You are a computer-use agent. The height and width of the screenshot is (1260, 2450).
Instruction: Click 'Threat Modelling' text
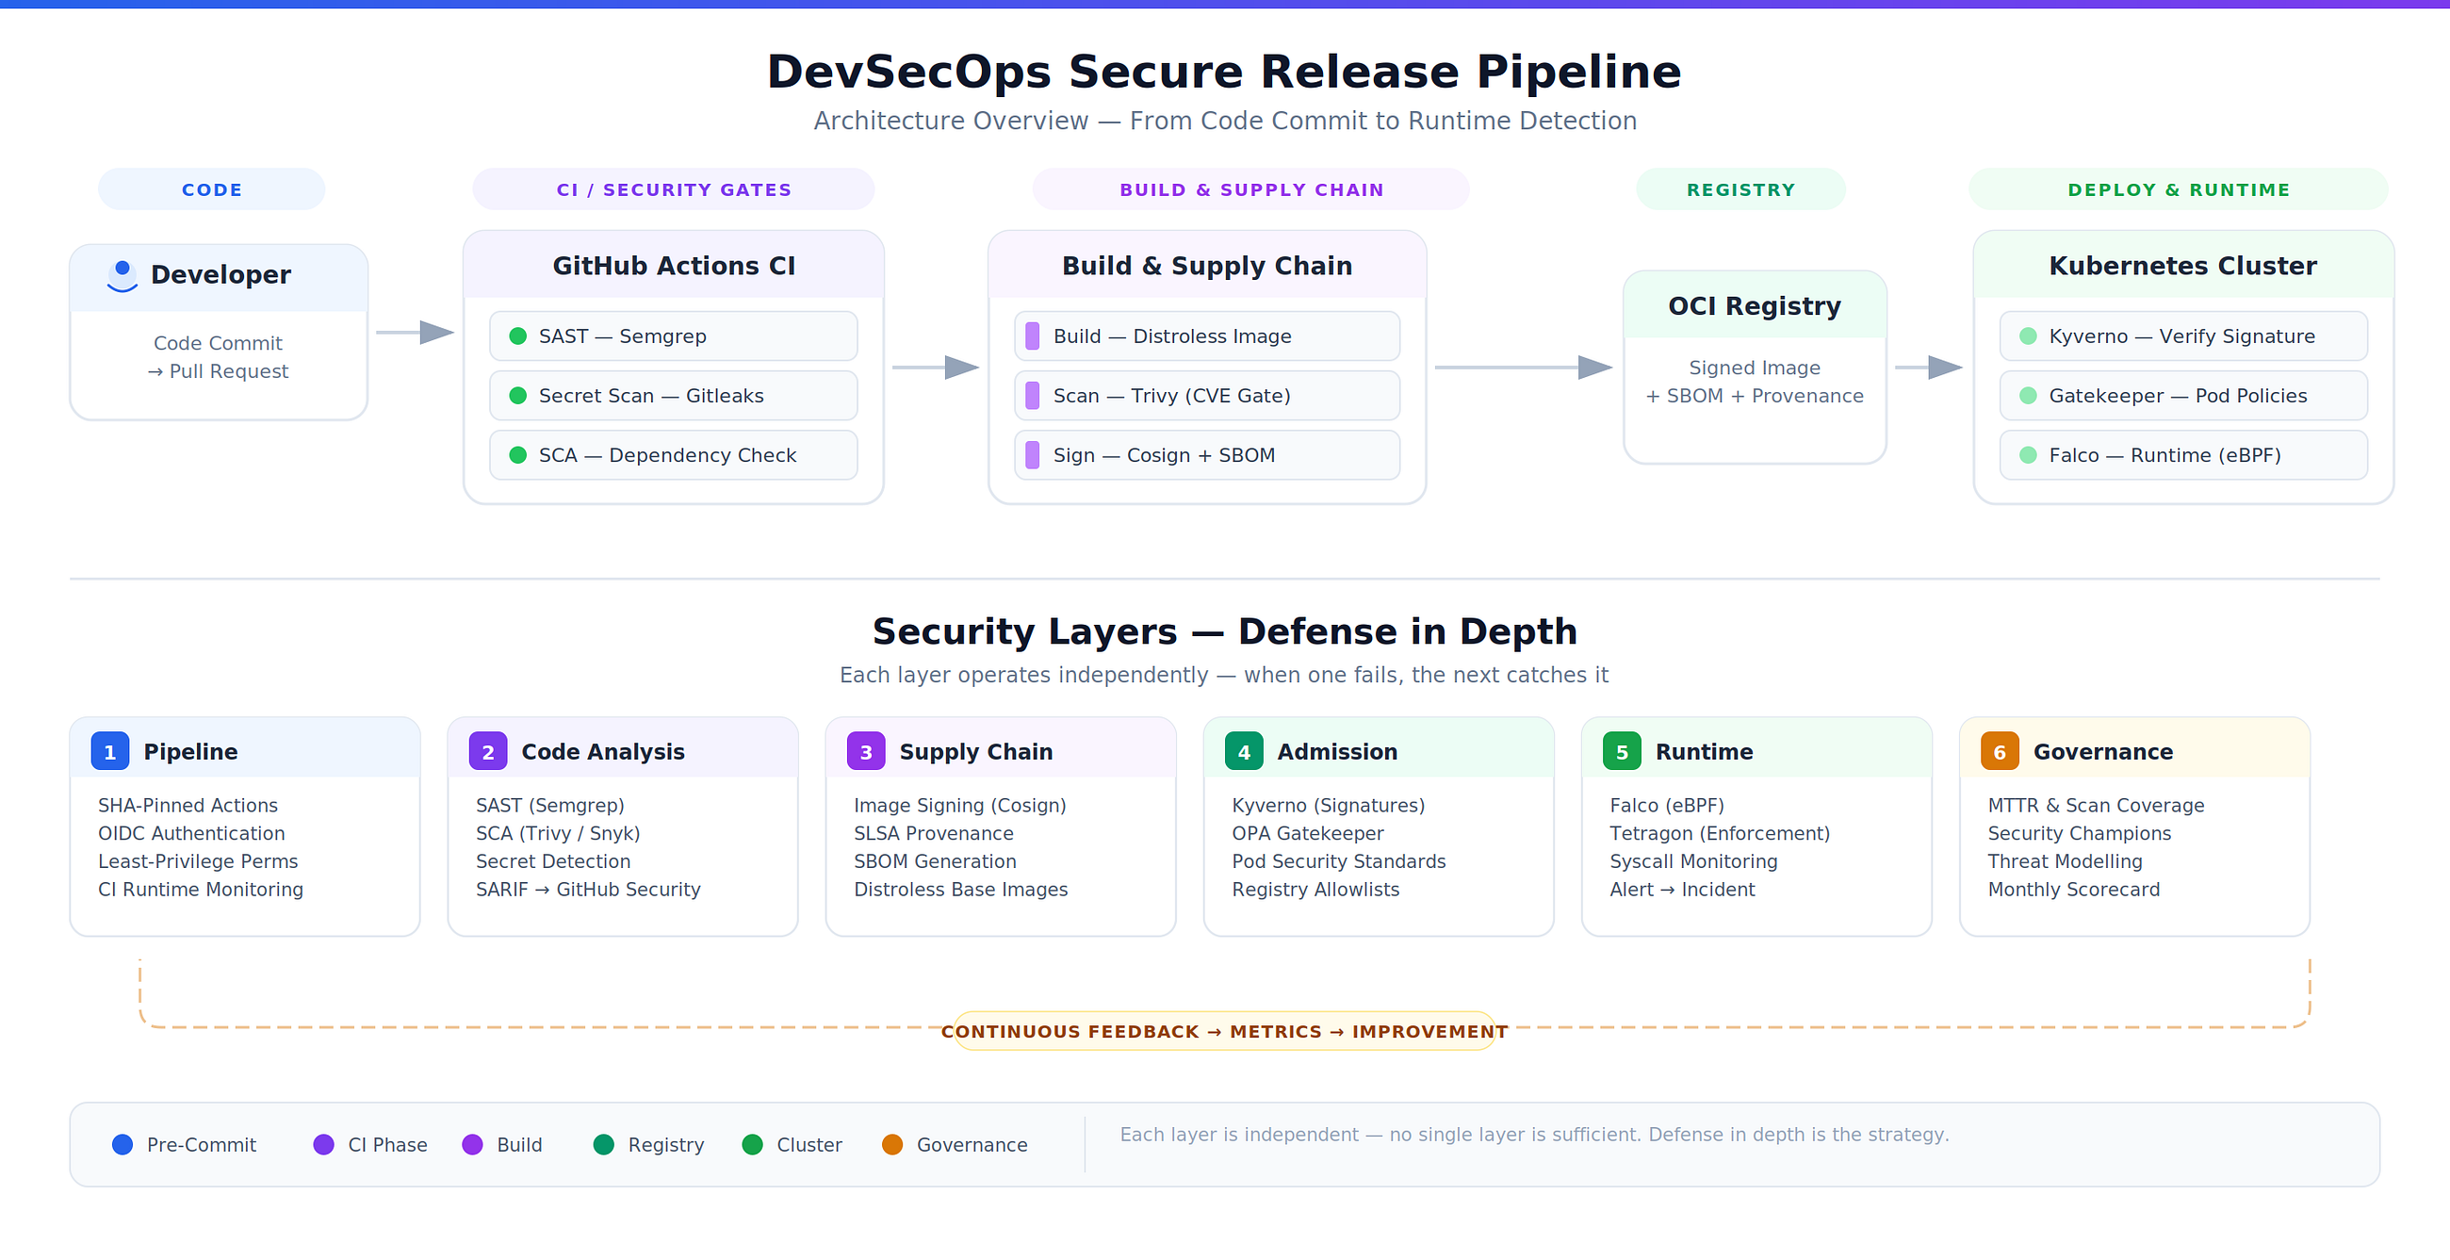point(2065,861)
